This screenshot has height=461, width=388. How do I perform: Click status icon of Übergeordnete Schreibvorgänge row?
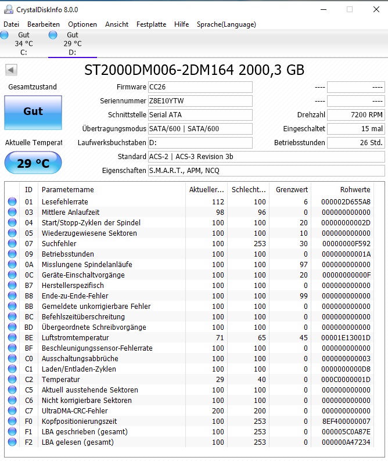coord(12,327)
